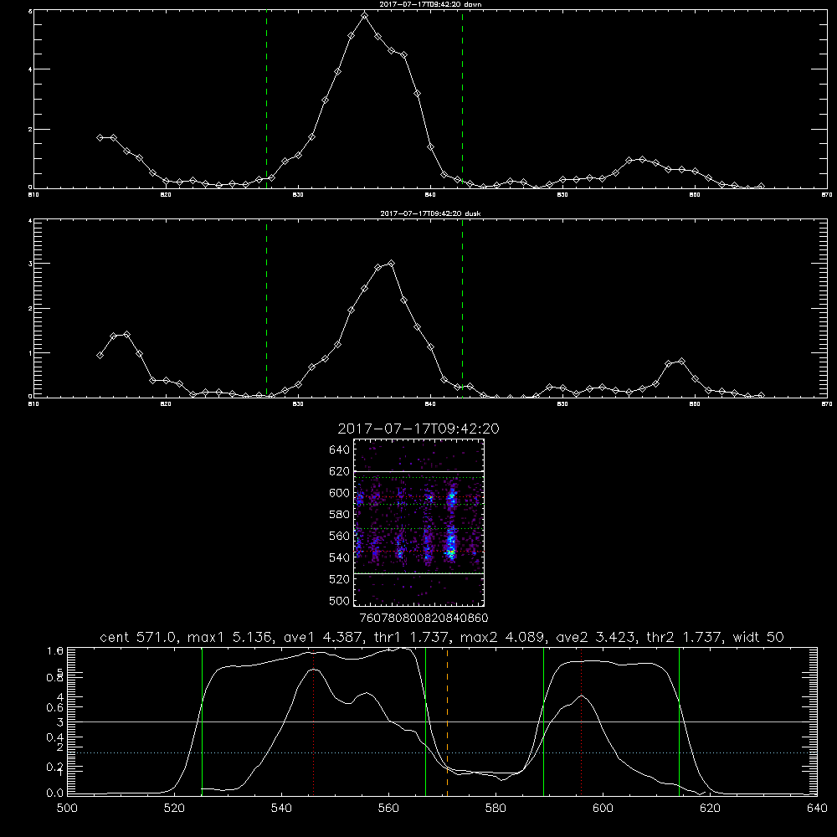
Task: Click bottom axis label '560'
Action: coord(388,809)
